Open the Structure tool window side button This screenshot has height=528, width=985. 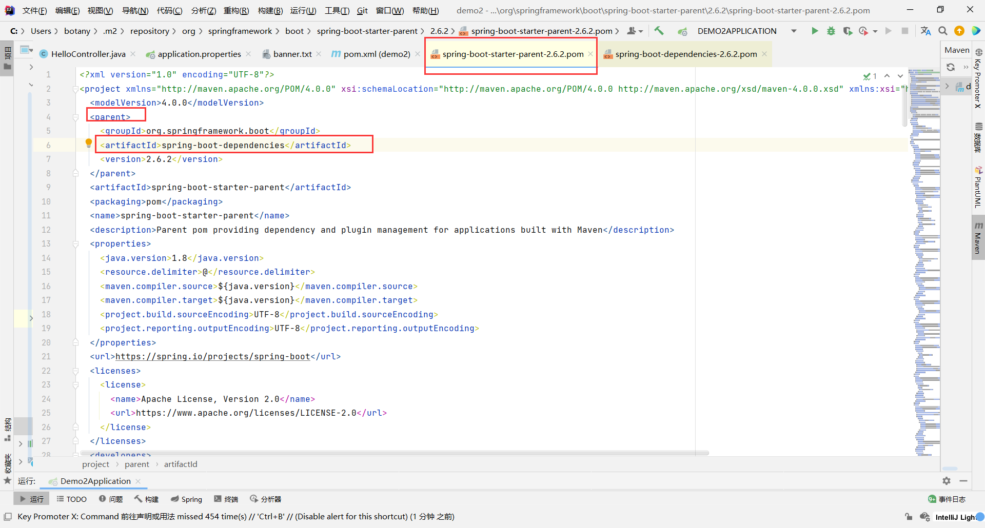tap(7, 430)
